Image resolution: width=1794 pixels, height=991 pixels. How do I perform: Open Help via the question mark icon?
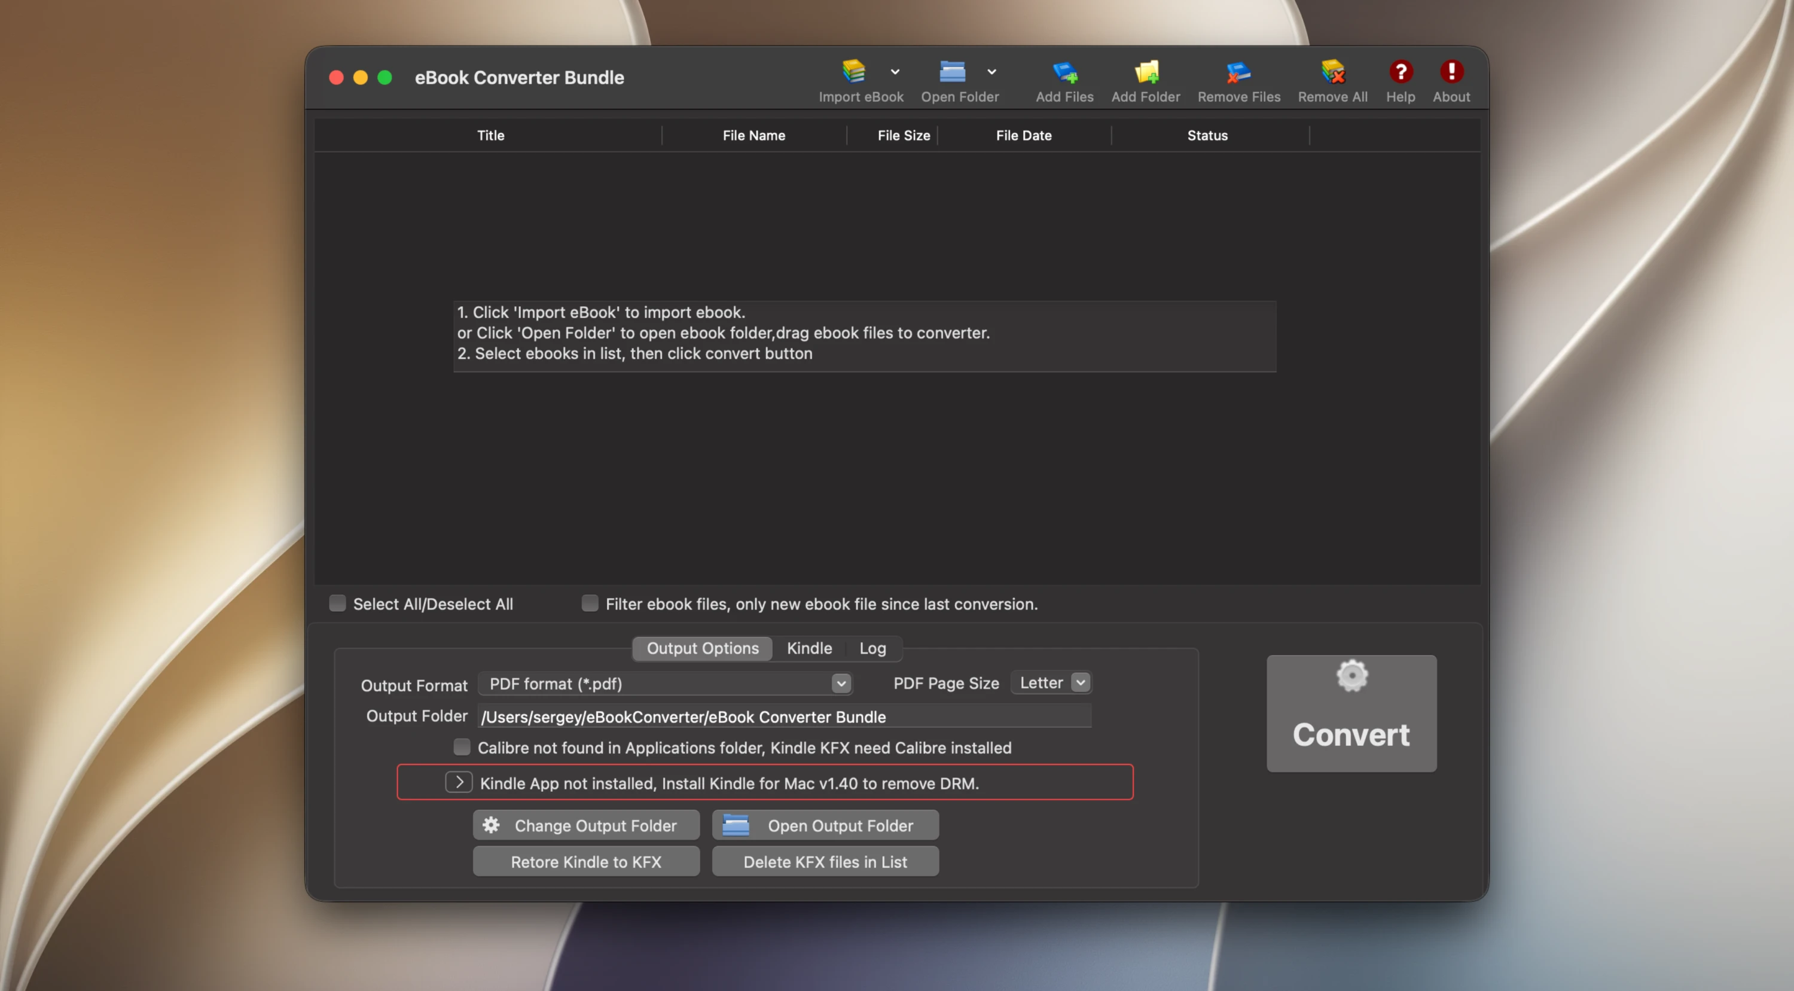(1401, 71)
